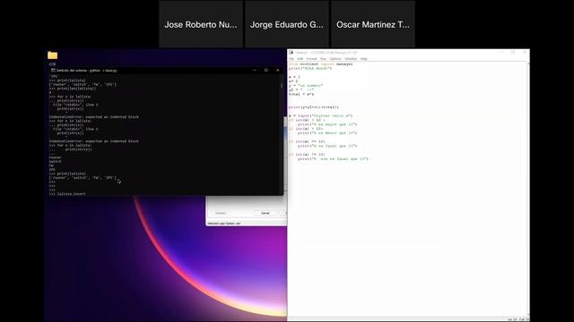Open the Window menu in IDLE

tap(351, 59)
